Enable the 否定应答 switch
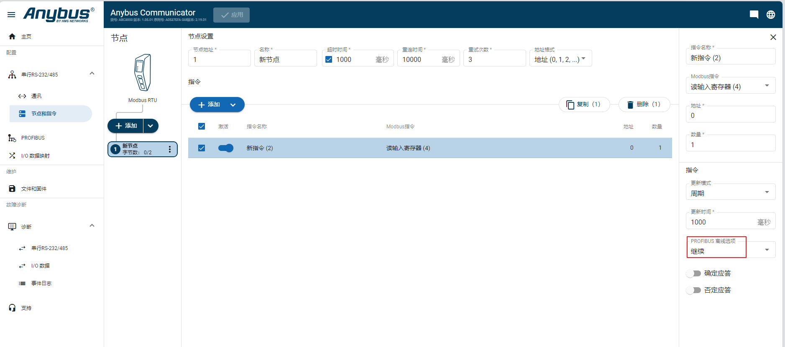785x347 pixels. pos(694,290)
